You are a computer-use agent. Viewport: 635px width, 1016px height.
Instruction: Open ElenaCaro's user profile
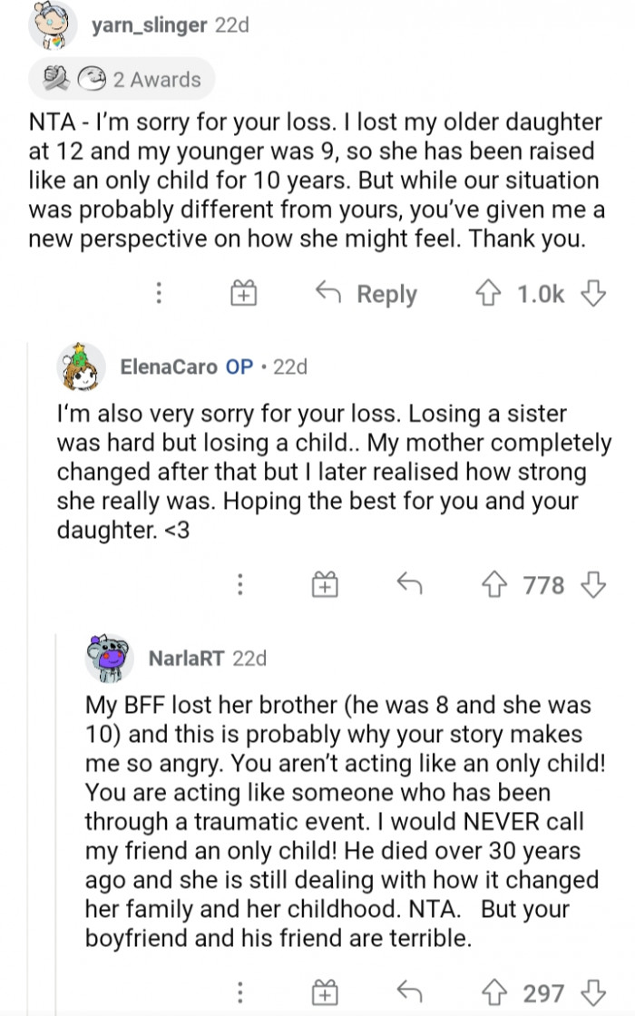click(169, 366)
